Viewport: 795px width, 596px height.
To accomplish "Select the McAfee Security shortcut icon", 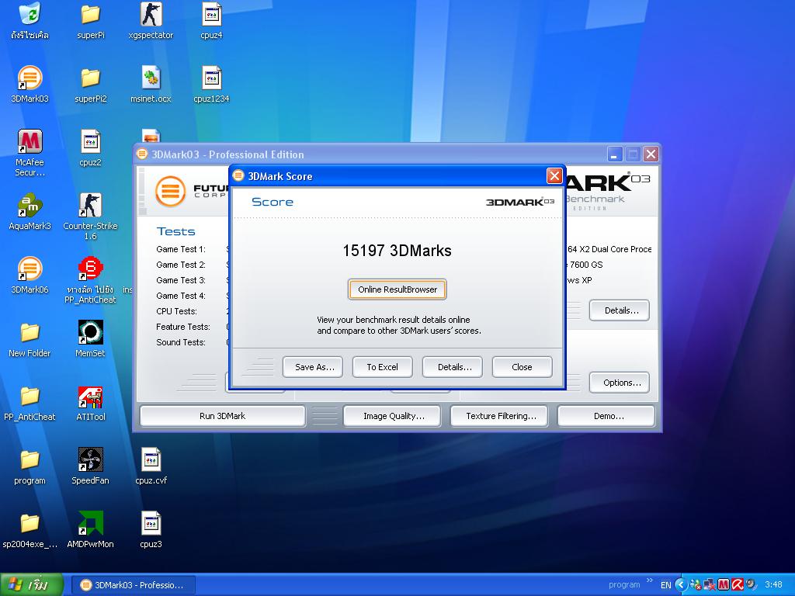I will (30, 141).
